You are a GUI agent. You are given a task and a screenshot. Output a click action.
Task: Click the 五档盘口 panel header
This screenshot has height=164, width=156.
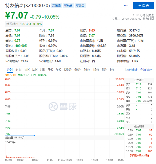tap(139, 80)
